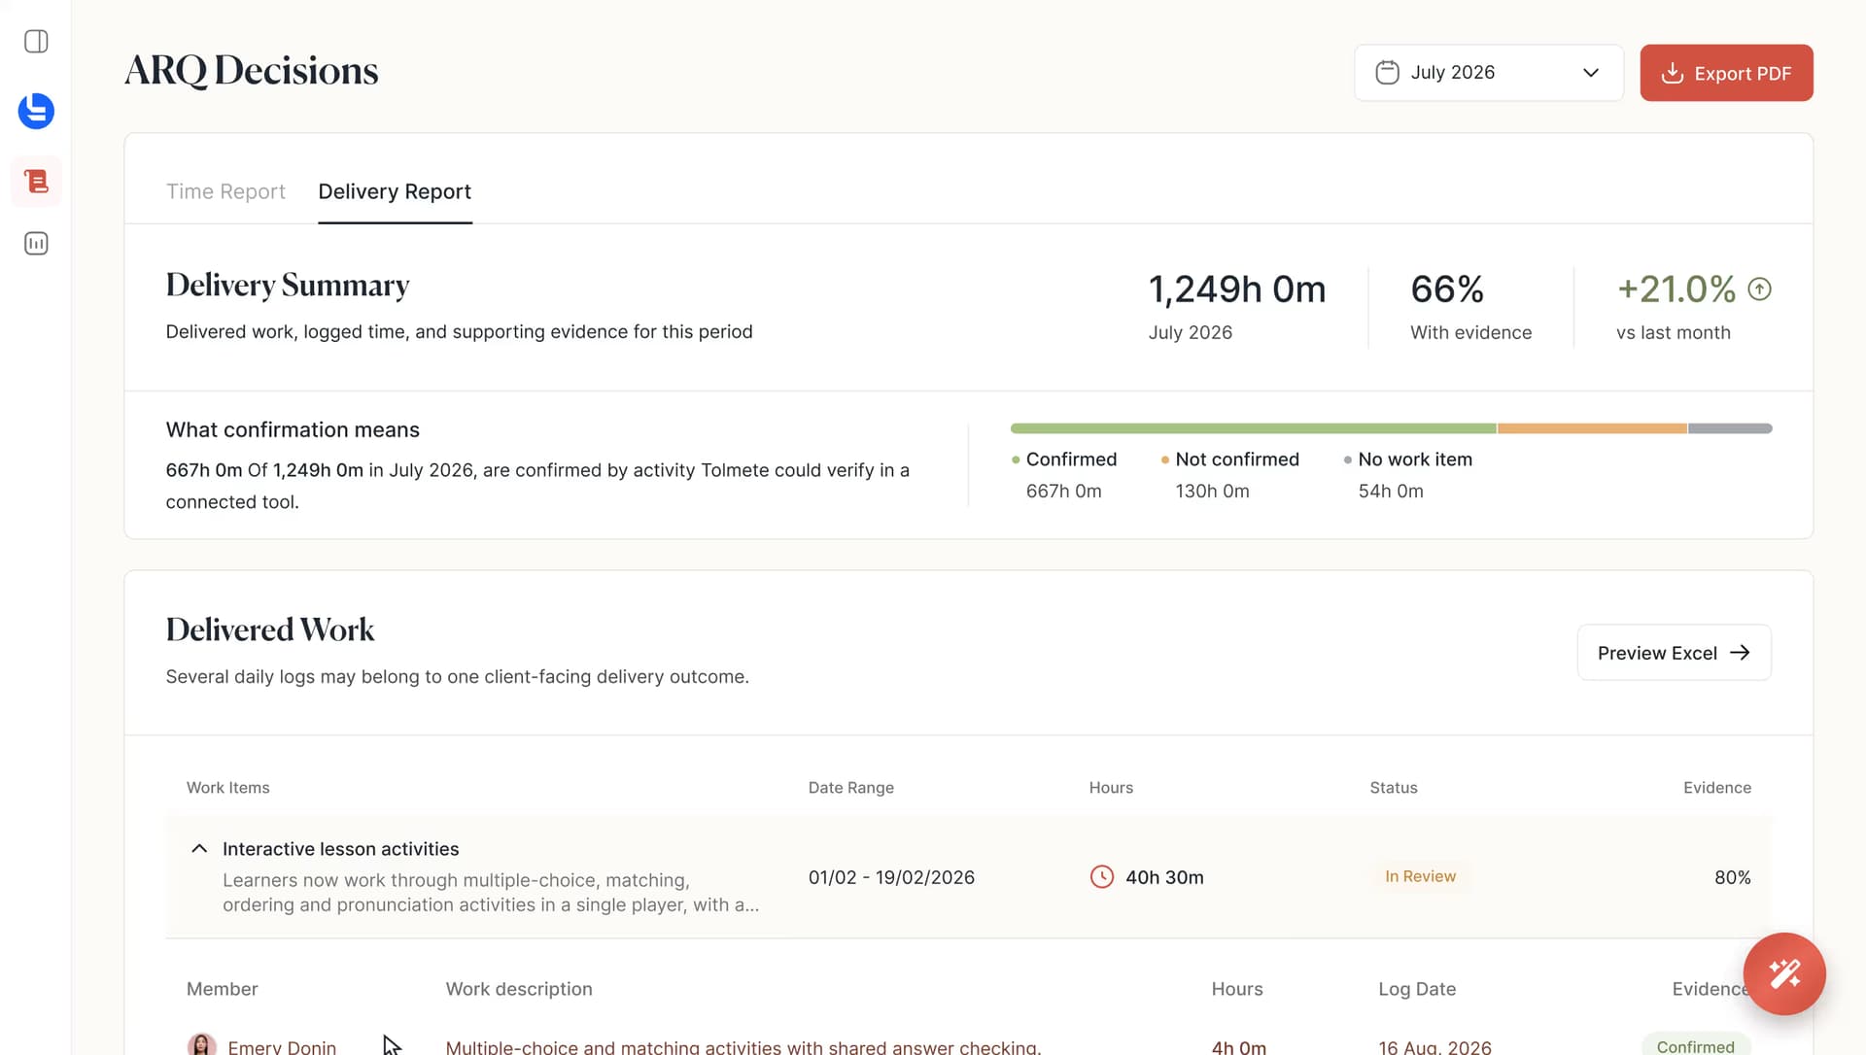Screen dimensions: 1866x1055
Task: Click the Confirmed legend label
Action: click(1071, 459)
